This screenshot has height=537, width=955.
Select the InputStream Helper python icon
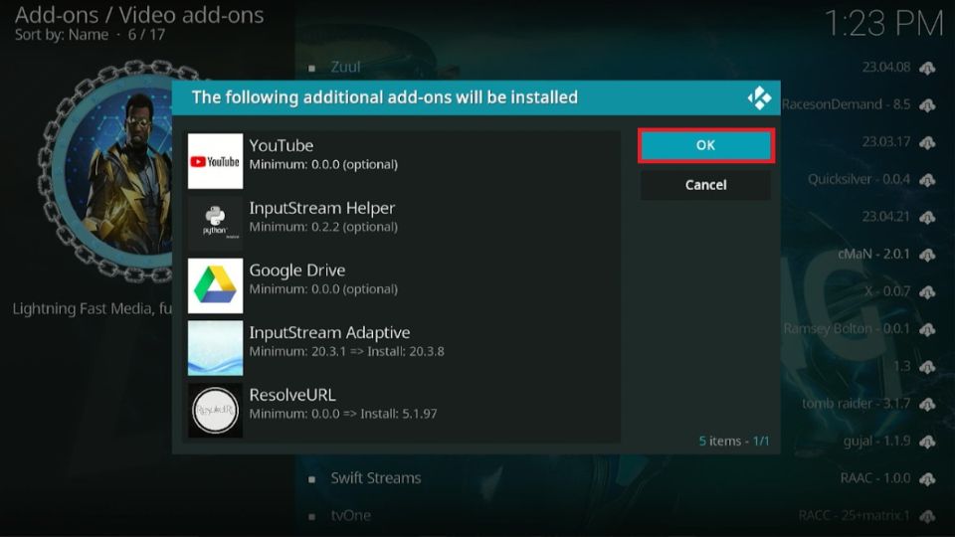tap(215, 224)
